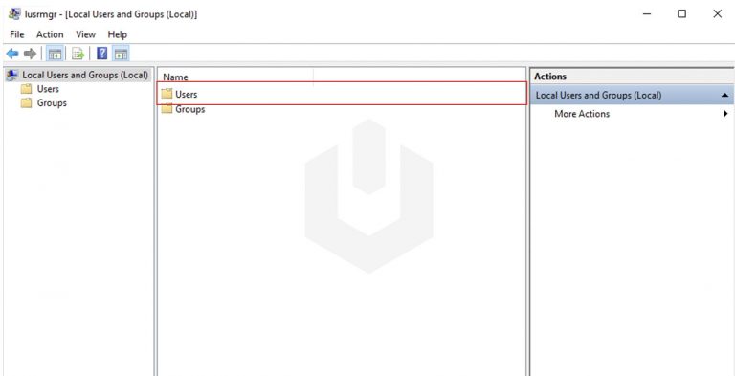Viewport: 735px width, 376px height.
Task: Click the Export List toolbar icon
Action: click(x=78, y=54)
